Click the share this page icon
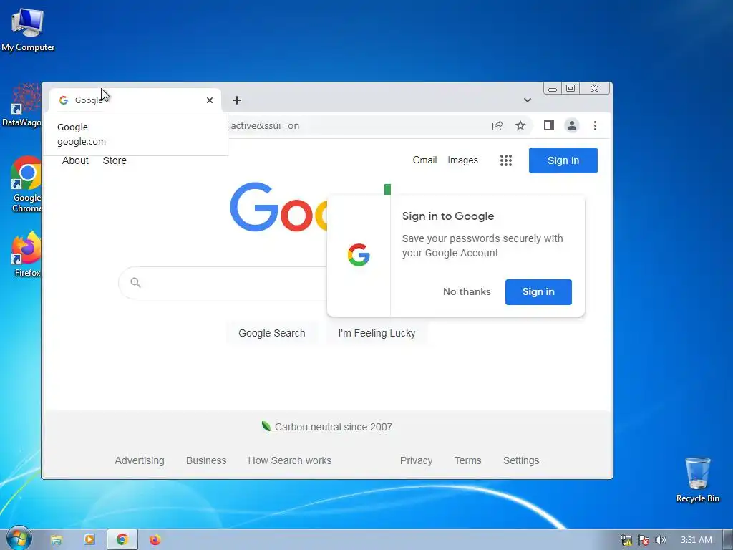733x550 pixels. pyautogui.click(x=497, y=125)
